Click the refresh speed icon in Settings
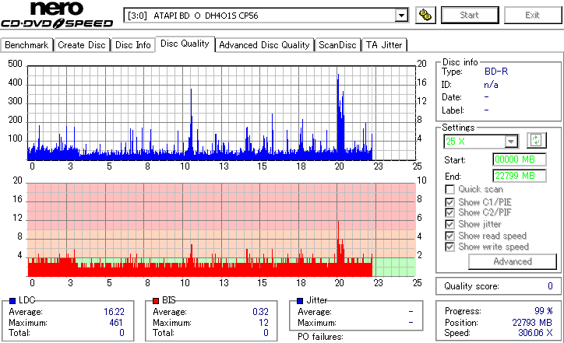The width and height of the screenshot is (564, 343). [536, 140]
